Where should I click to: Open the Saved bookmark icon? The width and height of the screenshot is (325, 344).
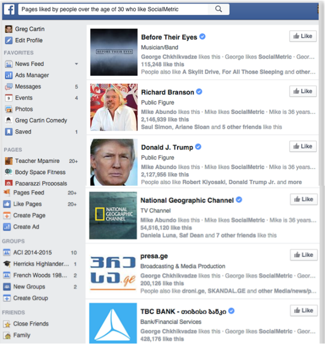point(8,132)
